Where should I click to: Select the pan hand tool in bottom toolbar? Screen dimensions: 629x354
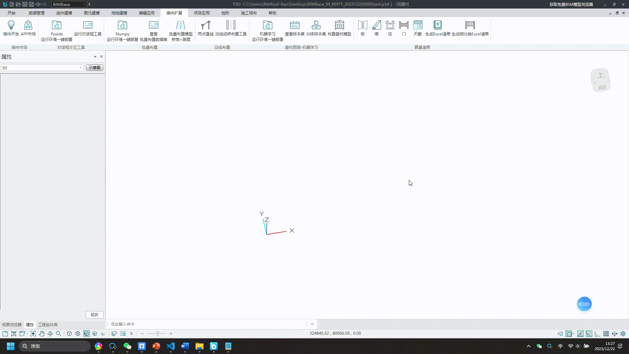pyautogui.click(x=42, y=334)
